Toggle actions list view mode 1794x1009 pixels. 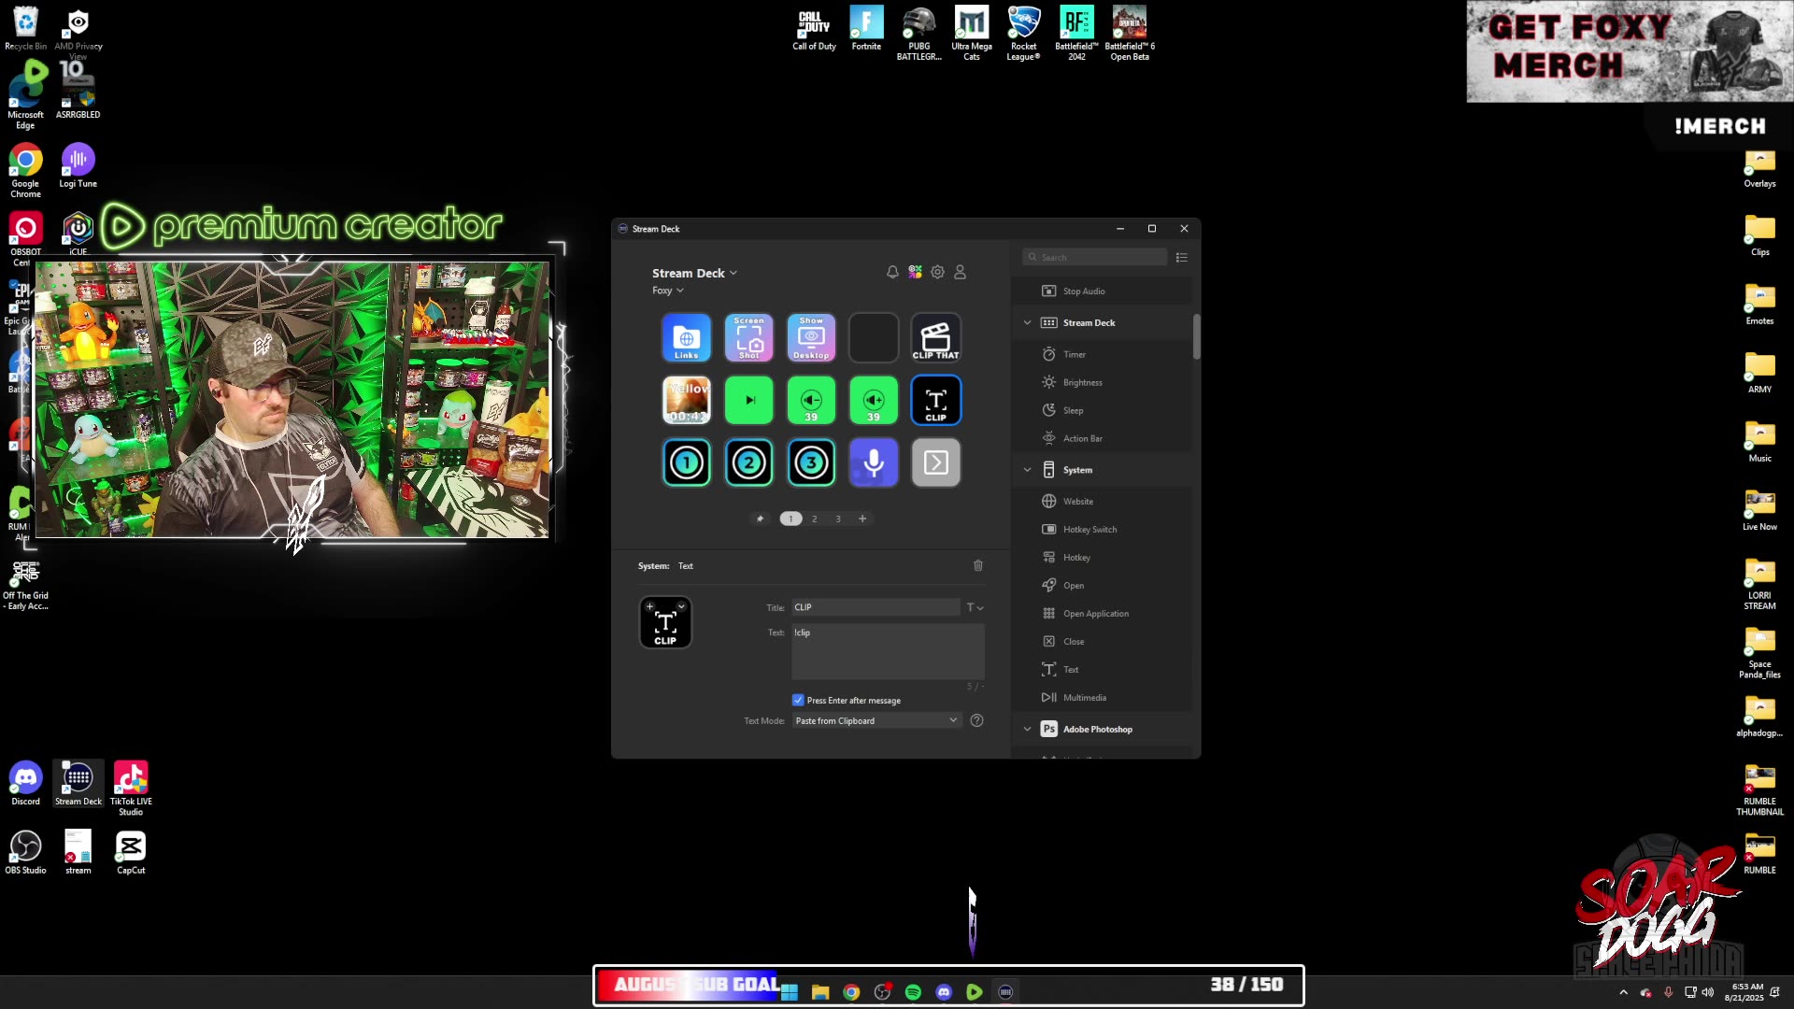pyautogui.click(x=1182, y=257)
